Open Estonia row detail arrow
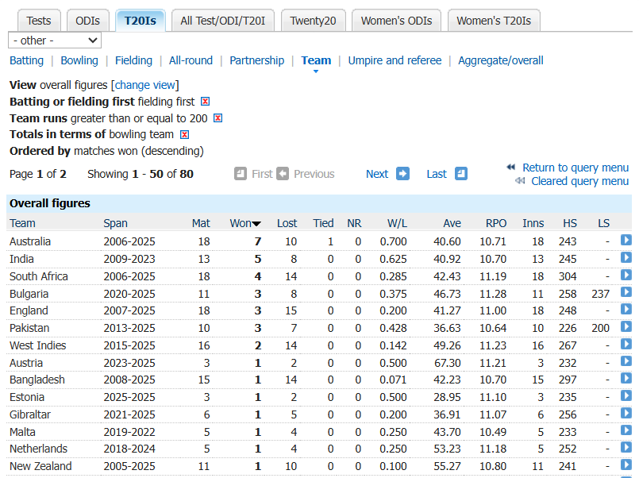 pyautogui.click(x=626, y=396)
